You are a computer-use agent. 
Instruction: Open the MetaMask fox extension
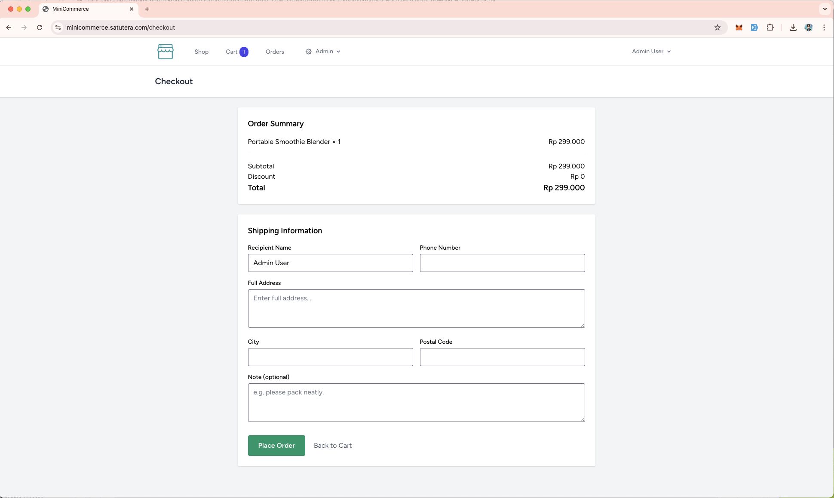point(739,27)
